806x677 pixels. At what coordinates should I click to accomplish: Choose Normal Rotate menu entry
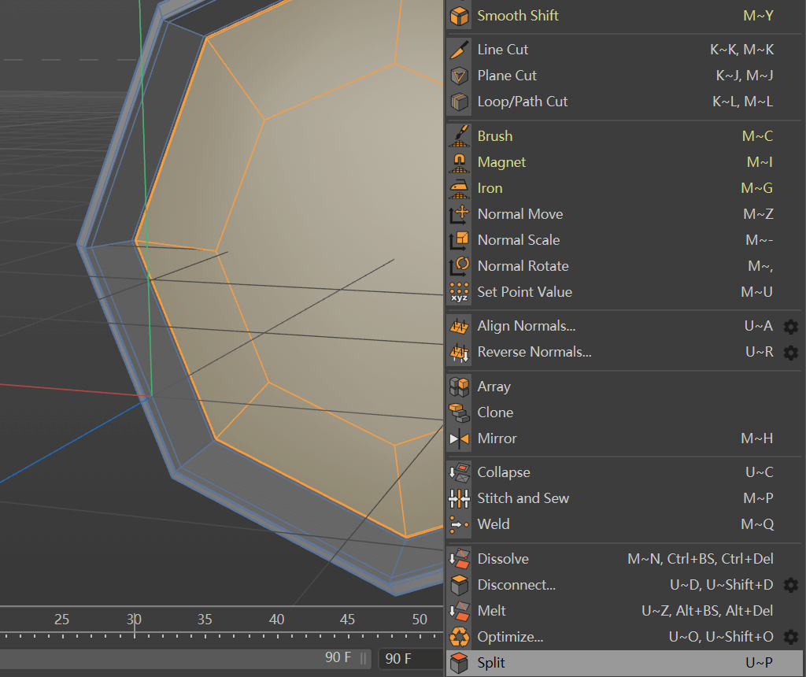click(624, 266)
